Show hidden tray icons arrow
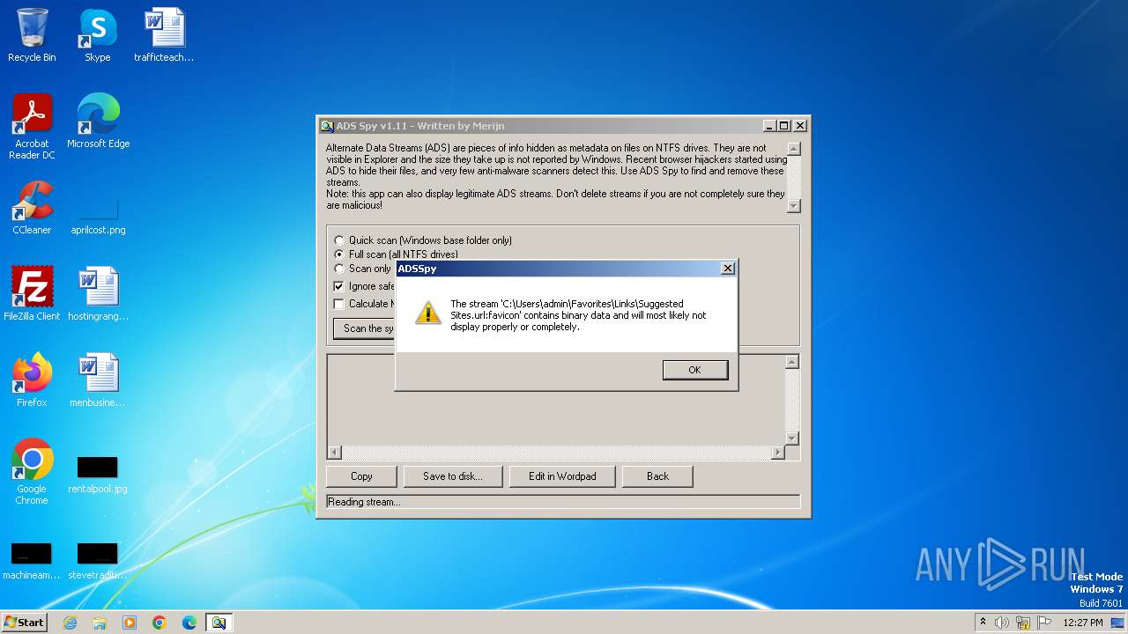1128x634 pixels. point(983,623)
